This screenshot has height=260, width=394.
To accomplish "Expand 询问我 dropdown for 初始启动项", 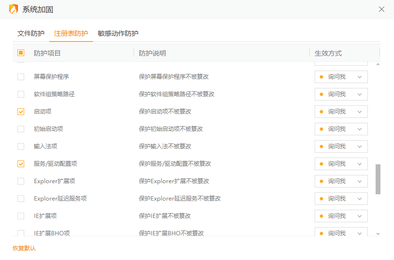I will [341, 129].
